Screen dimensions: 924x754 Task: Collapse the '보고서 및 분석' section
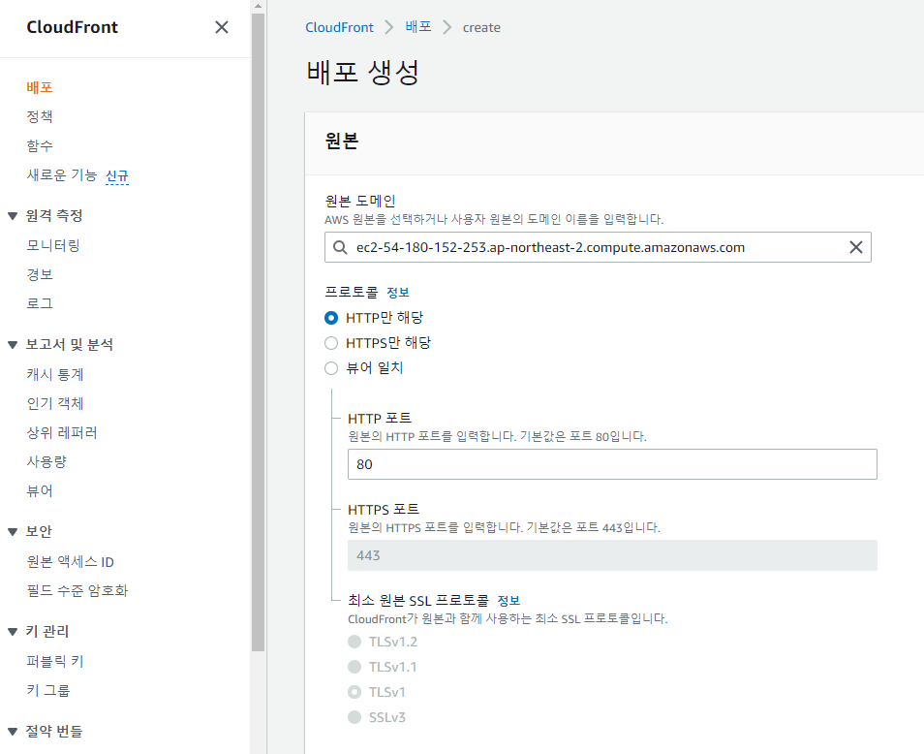click(13, 345)
